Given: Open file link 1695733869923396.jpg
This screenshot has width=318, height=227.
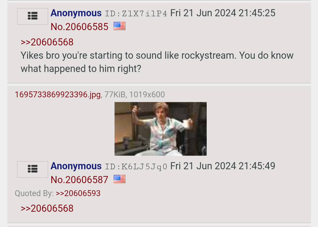Looking at the screenshot, I should tap(58, 95).
